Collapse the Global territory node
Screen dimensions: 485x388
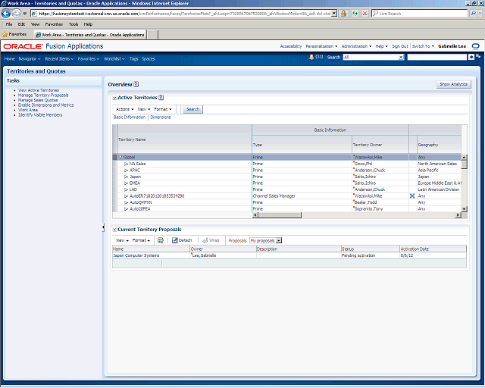tap(120, 157)
